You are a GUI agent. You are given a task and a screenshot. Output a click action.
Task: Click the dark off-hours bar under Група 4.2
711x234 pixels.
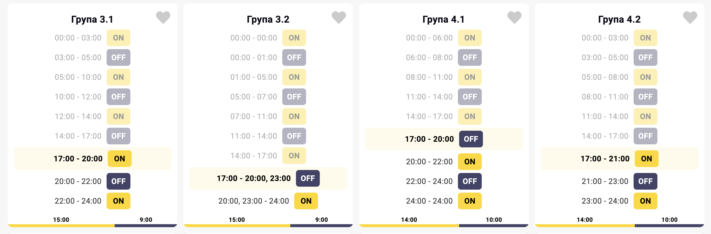(x=669, y=226)
